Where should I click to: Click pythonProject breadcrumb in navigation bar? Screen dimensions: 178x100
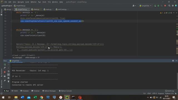[7, 6]
